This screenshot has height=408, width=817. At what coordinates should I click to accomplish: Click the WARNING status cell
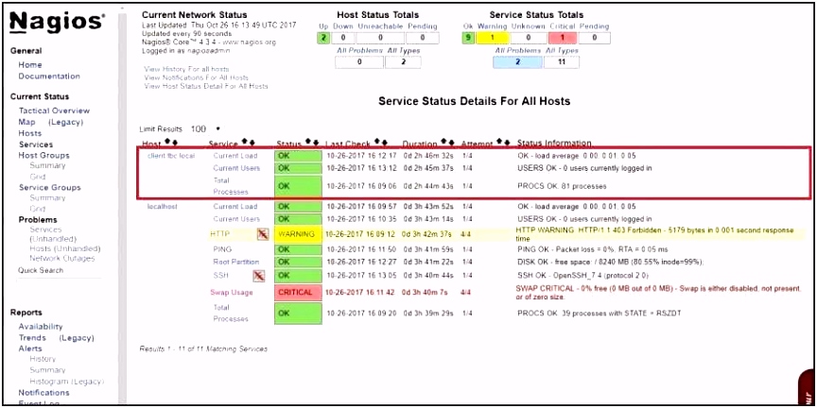(298, 235)
